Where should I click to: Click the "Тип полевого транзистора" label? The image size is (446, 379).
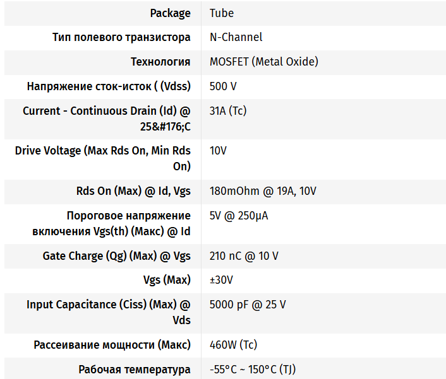click(x=121, y=37)
